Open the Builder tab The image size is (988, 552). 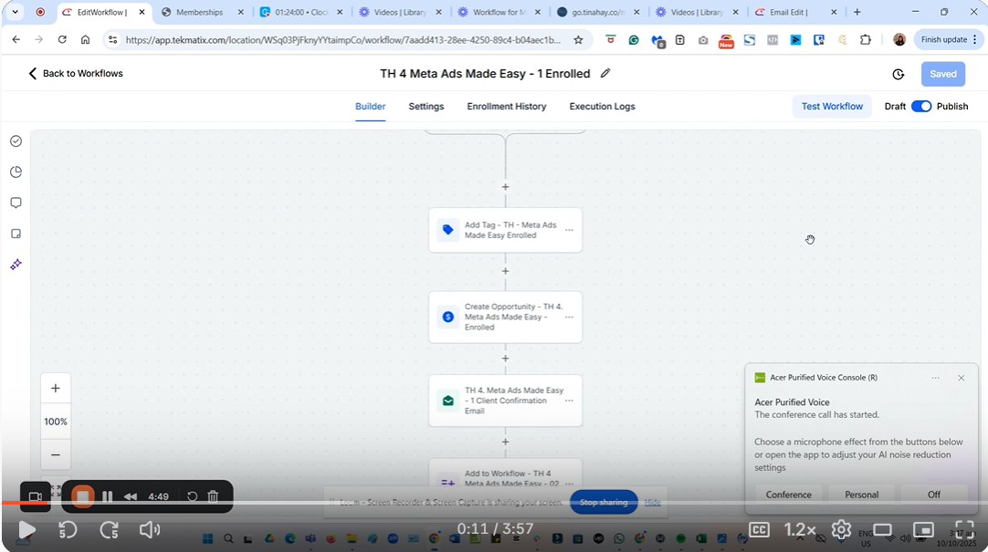370,107
